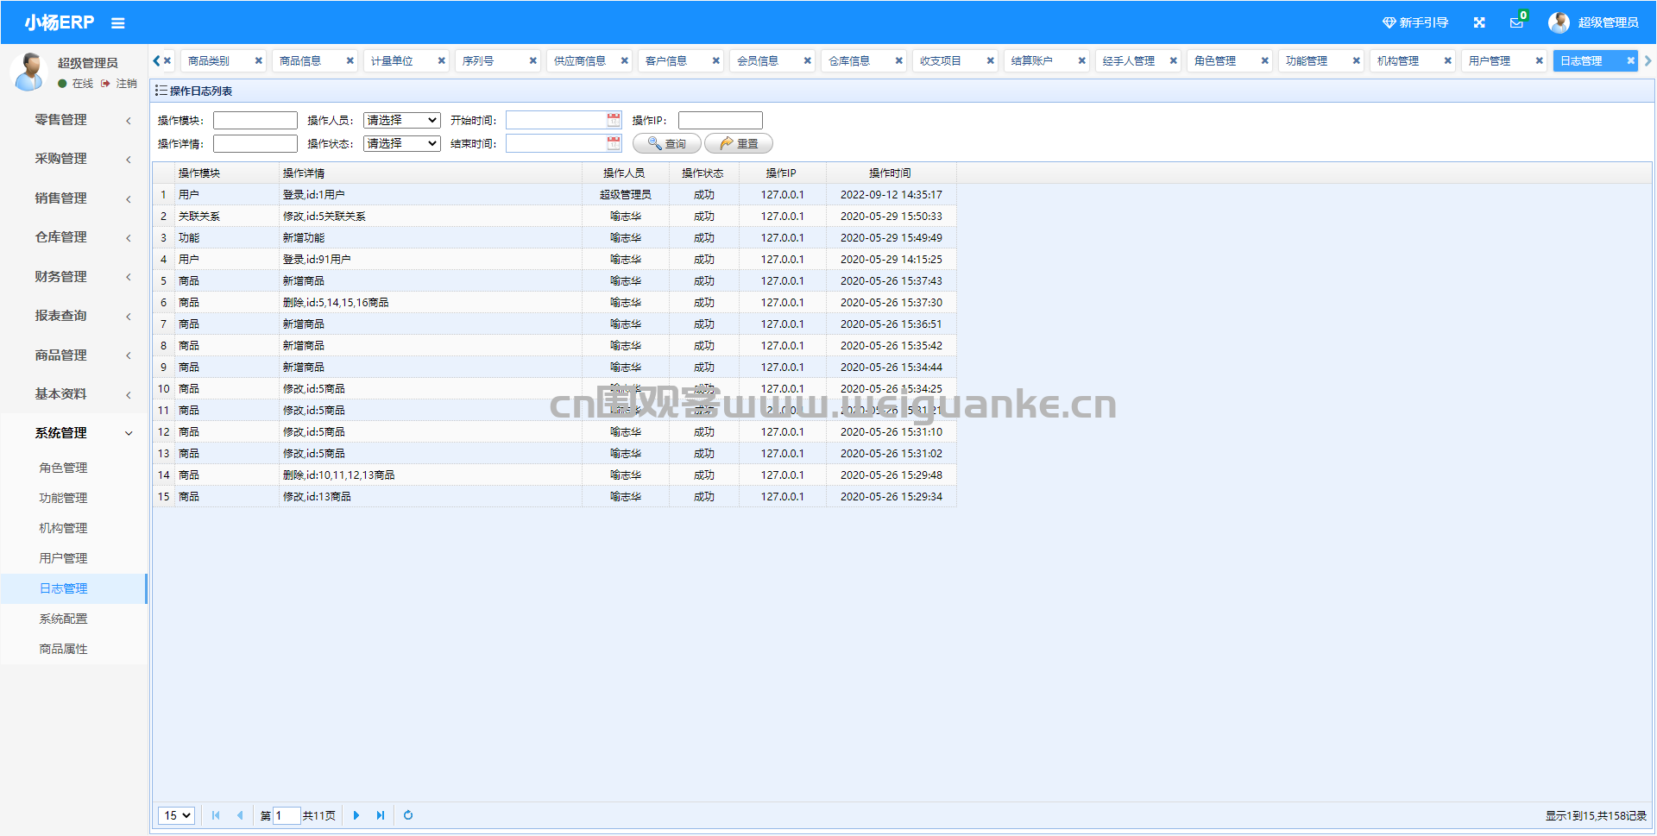Open the 结束时间 calendar picker icon
Image resolution: width=1657 pixels, height=836 pixels.
614,143
